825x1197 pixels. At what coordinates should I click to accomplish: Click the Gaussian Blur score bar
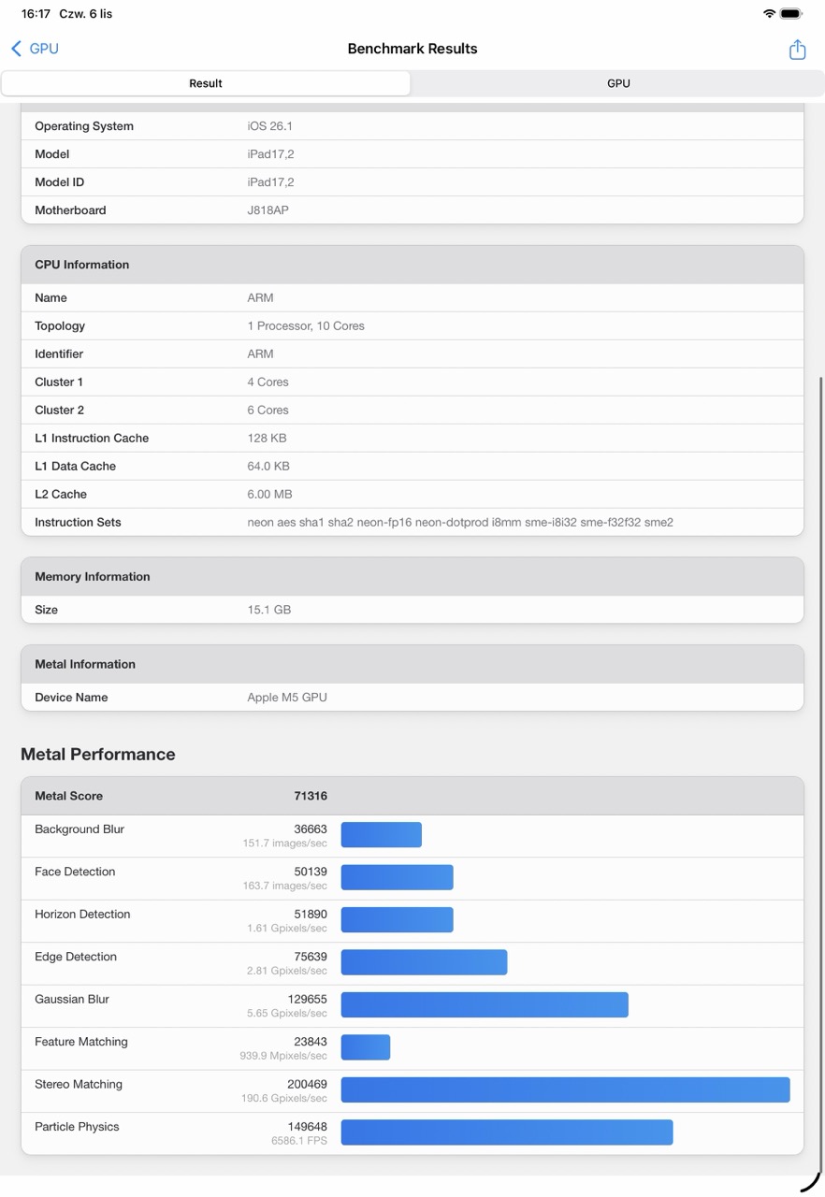point(485,1004)
